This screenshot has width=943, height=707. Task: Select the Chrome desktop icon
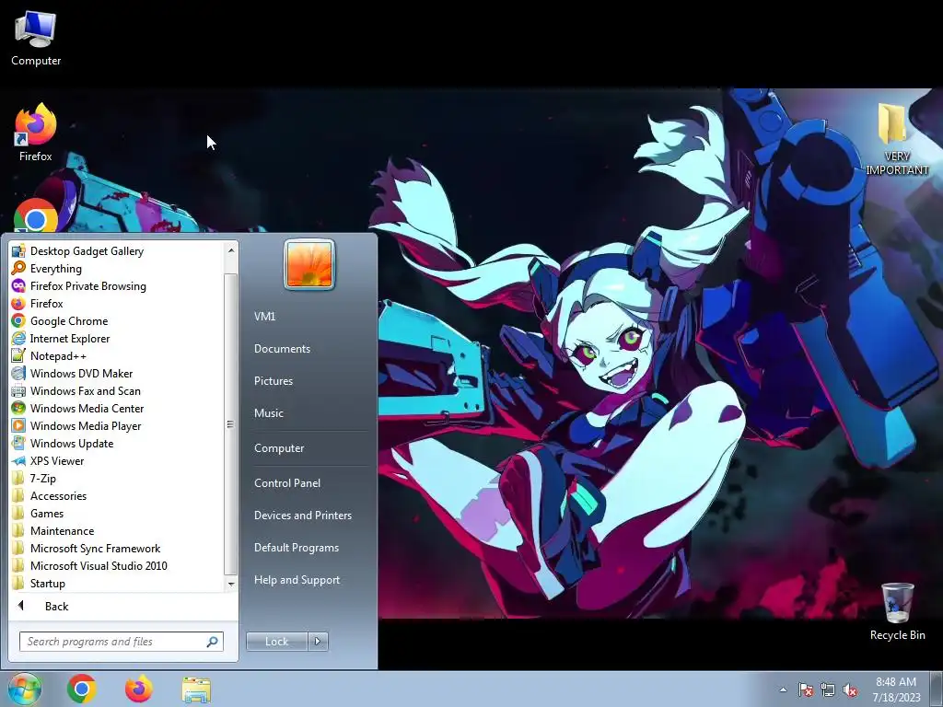coord(36,215)
